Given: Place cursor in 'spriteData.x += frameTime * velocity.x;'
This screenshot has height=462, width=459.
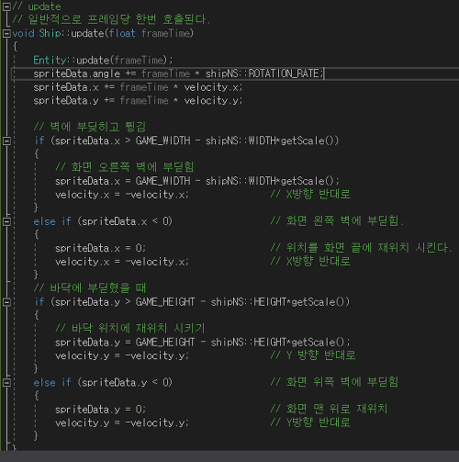Looking at the screenshot, I should point(138,87).
